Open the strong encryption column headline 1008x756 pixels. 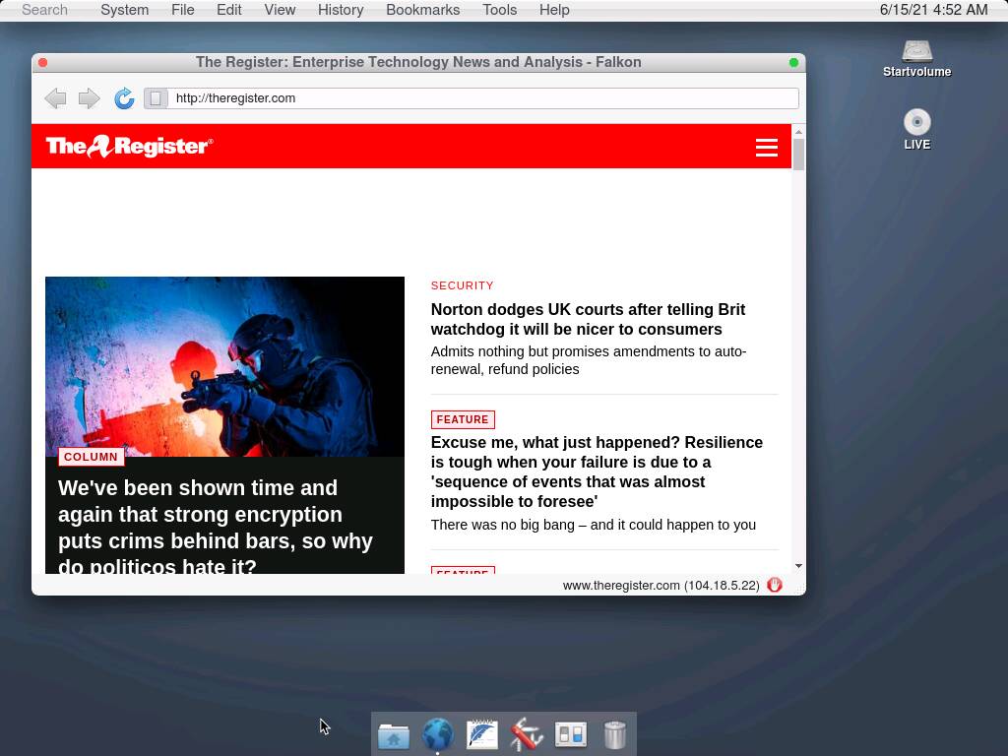[x=216, y=526]
